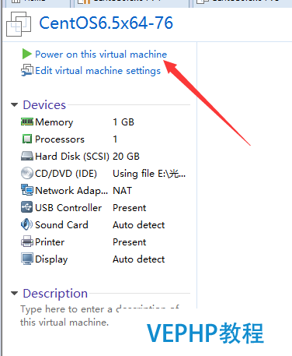Select the Sound Card speaker icon
This screenshot has width=292, height=356.
point(26,224)
